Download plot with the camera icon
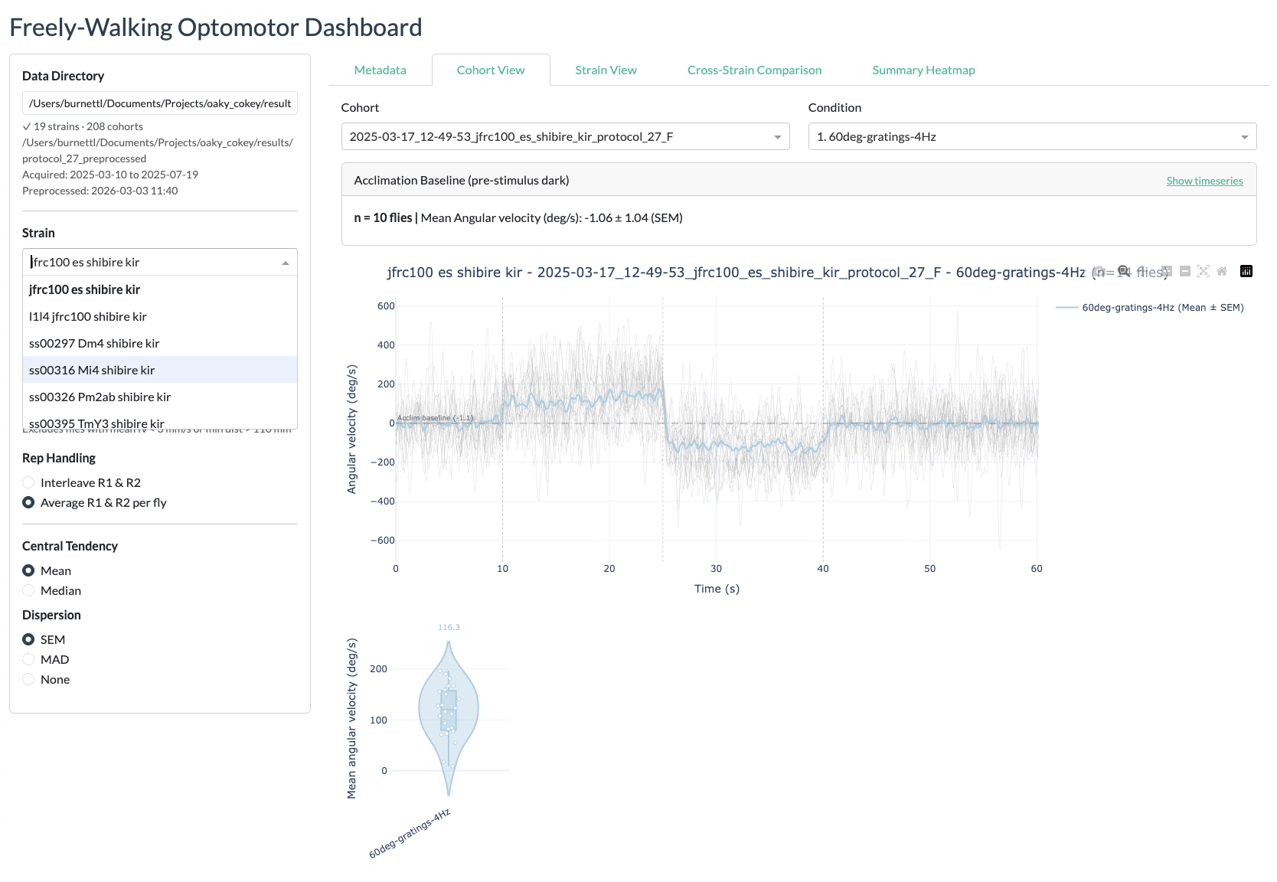Viewport: 1277px width, 882px height. (1099, 271)
